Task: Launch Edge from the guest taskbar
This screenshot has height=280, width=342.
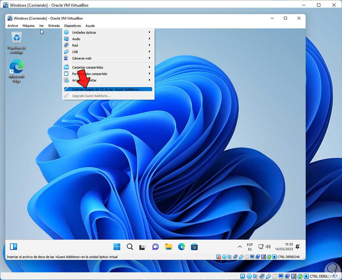Action: click(x=181, y=247)
